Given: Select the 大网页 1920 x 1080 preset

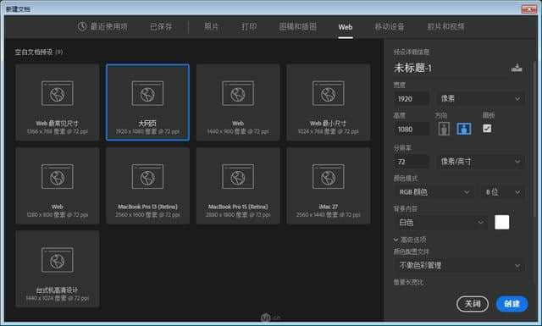Looking at the screenshot, I should pos(147,102).
